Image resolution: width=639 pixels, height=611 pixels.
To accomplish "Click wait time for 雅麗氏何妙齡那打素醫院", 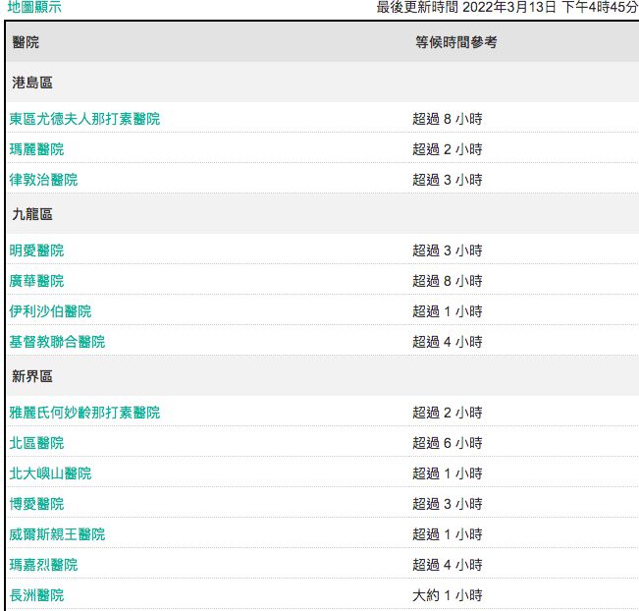I will tap(448, 413).
